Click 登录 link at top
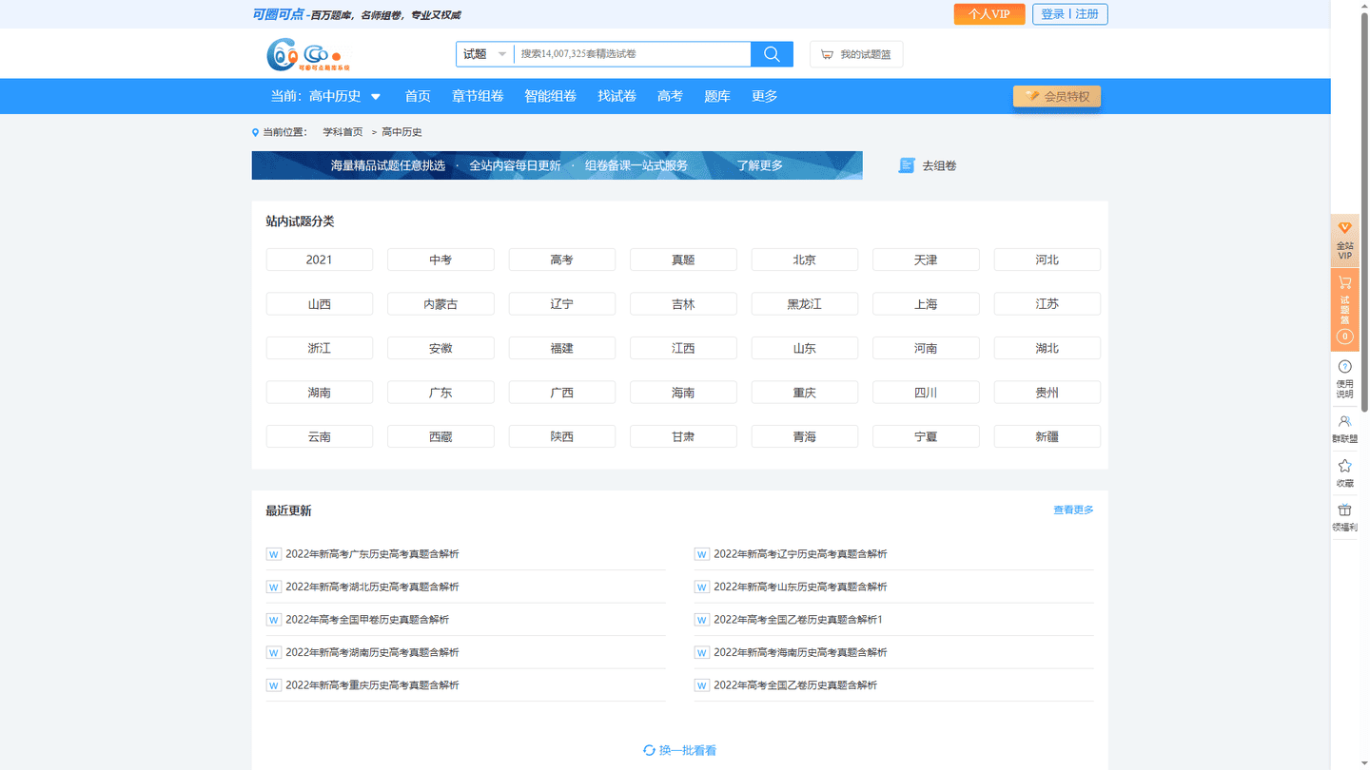The width and height of the screenshot is (1370, 770). pyautogui.click(x=1052, y=14)
